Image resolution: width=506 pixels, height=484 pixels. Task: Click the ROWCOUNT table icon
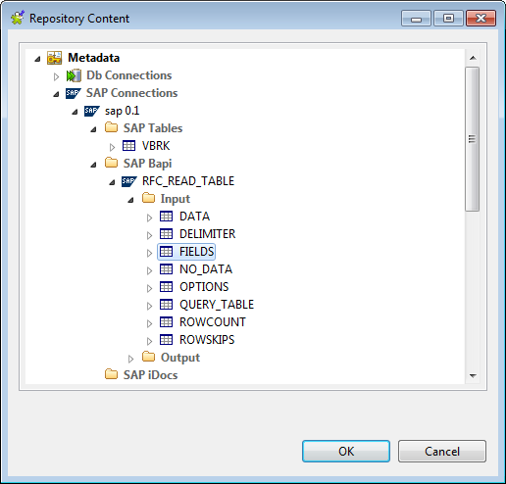click(166, 322)
